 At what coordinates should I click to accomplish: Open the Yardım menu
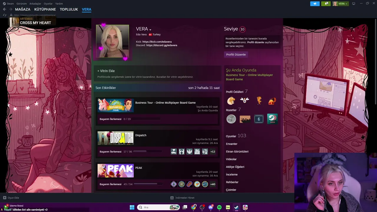[59, 4]
